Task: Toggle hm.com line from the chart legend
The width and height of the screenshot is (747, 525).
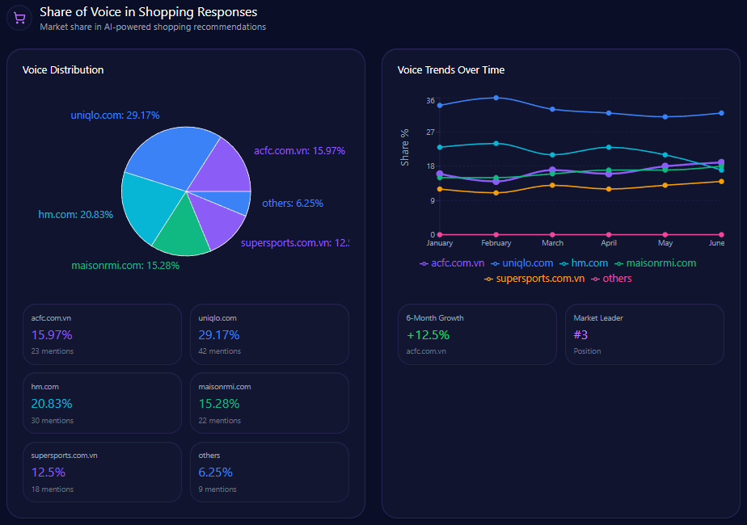Action: click(x=584, y=263)
